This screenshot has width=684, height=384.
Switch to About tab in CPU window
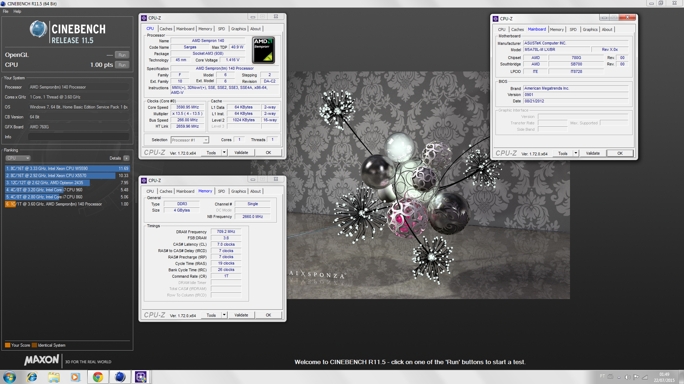click(x=255, y=29)
